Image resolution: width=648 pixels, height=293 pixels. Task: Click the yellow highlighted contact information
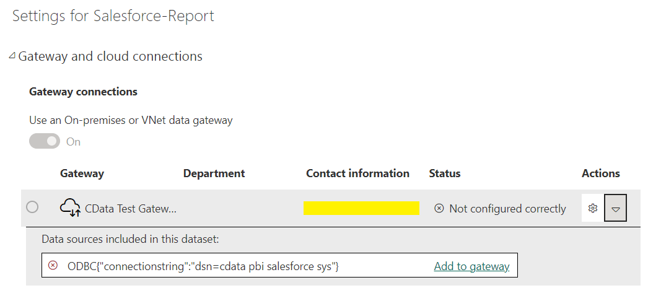(x=361, y=209)
